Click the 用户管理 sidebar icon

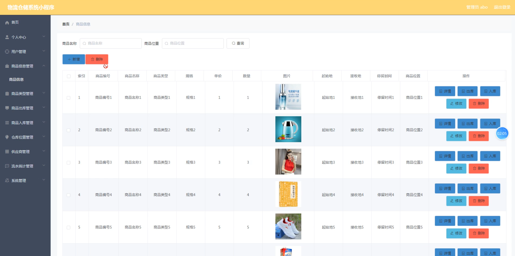click(x=7, y=51)
